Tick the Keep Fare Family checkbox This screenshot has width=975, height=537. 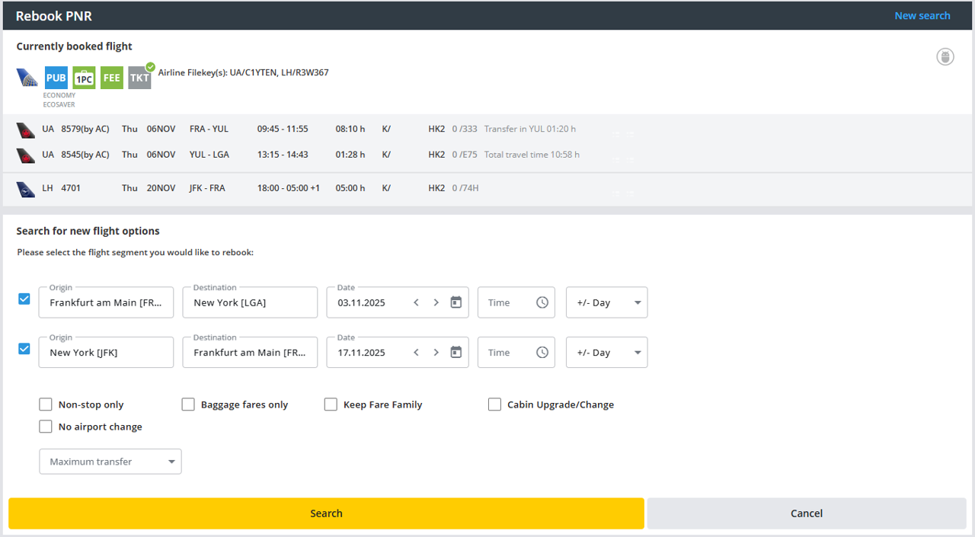[331, 404]
